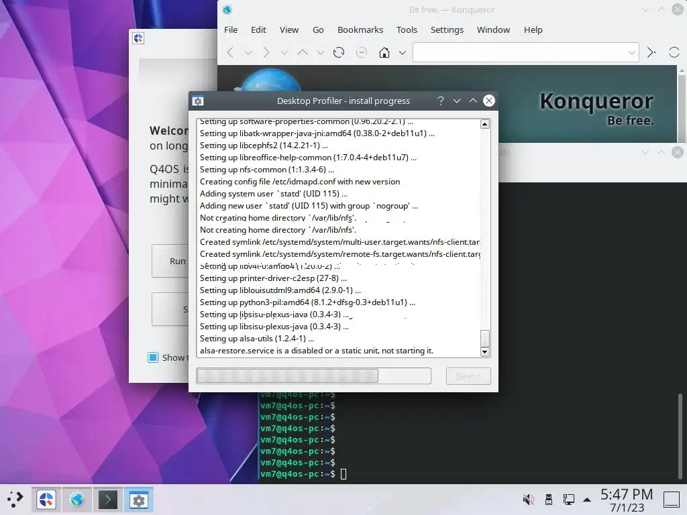Viewport: 687px width, 515px height.
Task: Click log line 'Setting up liblouisutdml9:amd64'
Action: point(280,290)
